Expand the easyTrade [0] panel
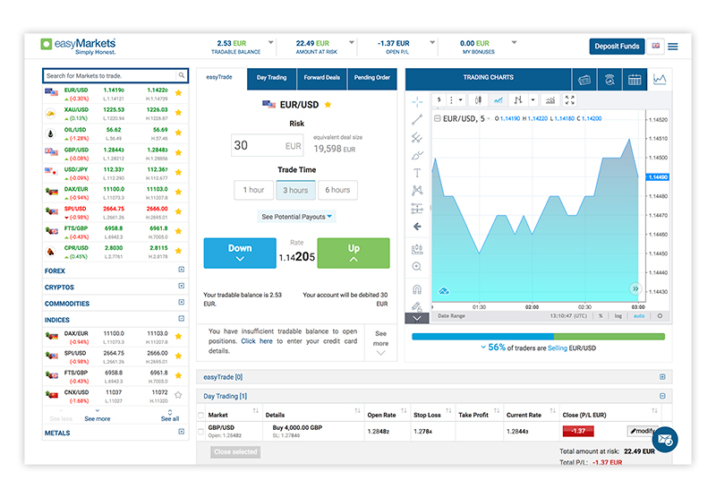 662,377
